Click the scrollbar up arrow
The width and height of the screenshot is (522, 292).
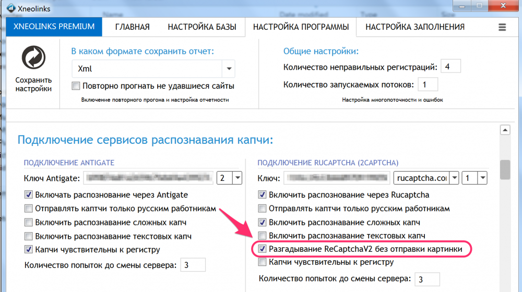[505, 130]
